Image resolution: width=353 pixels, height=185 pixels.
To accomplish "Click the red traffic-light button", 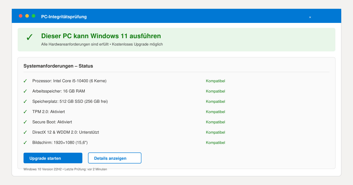I will click(x=21, y=16).
